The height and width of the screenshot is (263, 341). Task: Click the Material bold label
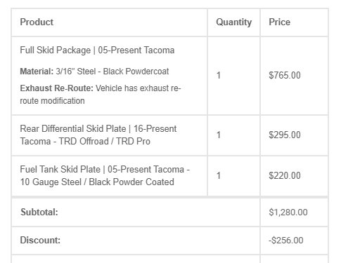(x=37, y=72)
